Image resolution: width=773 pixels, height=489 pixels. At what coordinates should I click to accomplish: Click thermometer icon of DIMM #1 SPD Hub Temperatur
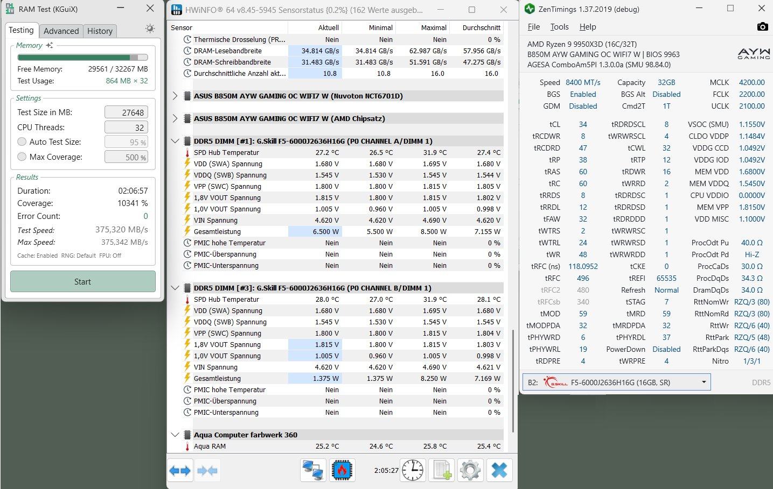[187, 153]
